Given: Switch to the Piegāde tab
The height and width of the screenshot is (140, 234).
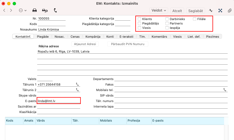Looking at the screenshot, I should tap(43, 37).
